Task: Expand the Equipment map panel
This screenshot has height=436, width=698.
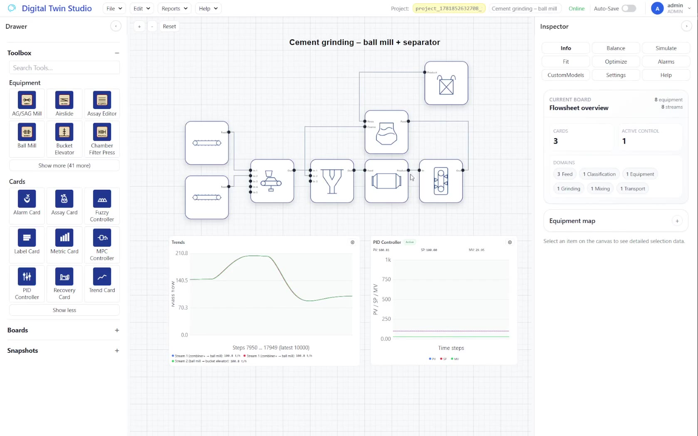Action: point(677,221)
